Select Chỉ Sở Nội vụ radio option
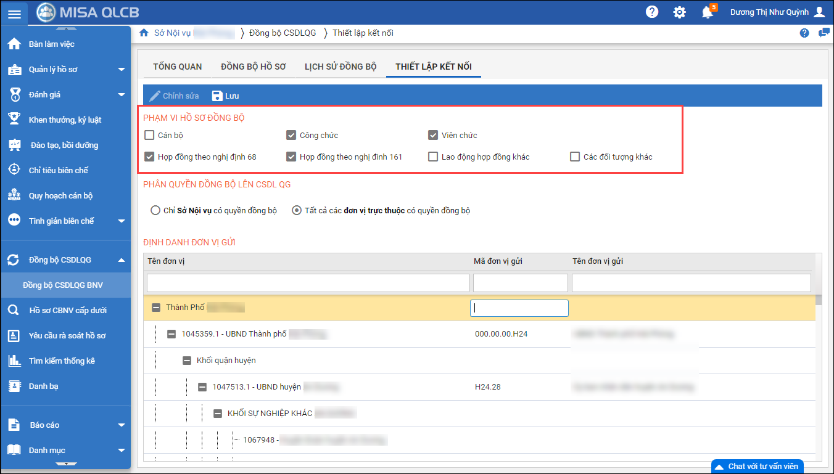This screenshot has width=834, height=474. pyautogui.click(x=155, y=210)
